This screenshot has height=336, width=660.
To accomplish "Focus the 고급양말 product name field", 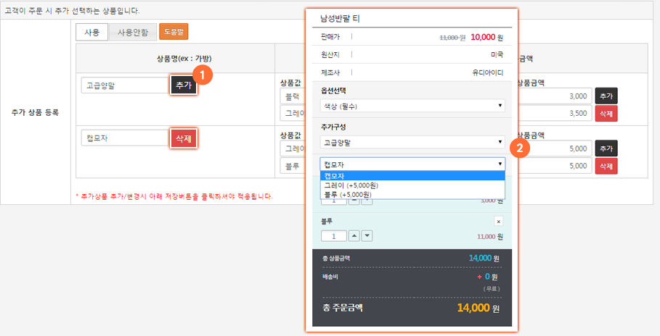I will [x=125, y=85].
